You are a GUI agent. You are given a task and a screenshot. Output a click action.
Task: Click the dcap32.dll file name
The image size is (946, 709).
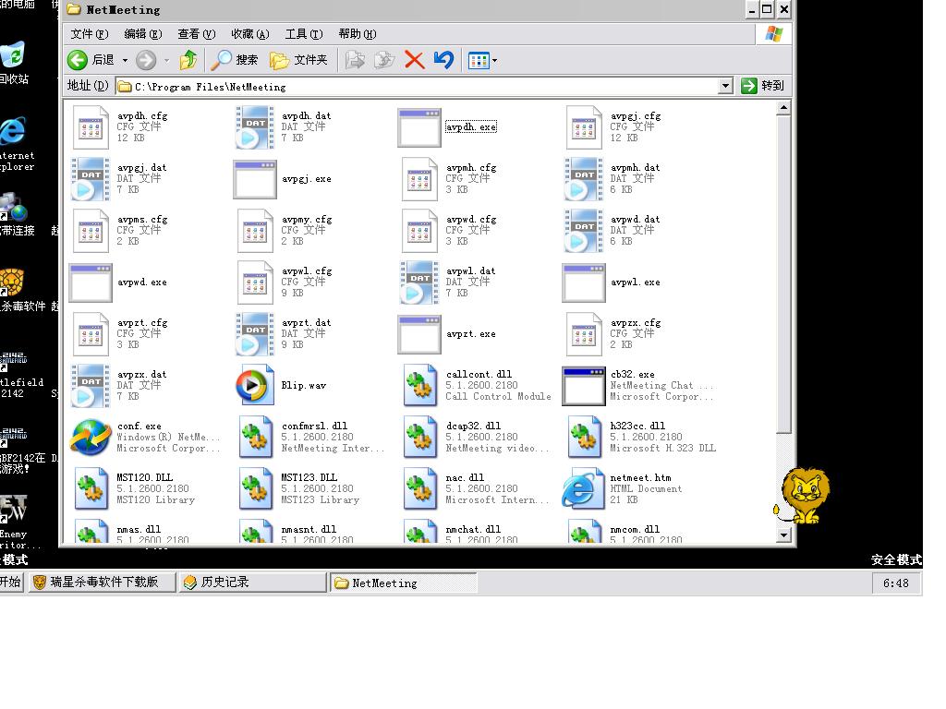click(x=474, y=426)
